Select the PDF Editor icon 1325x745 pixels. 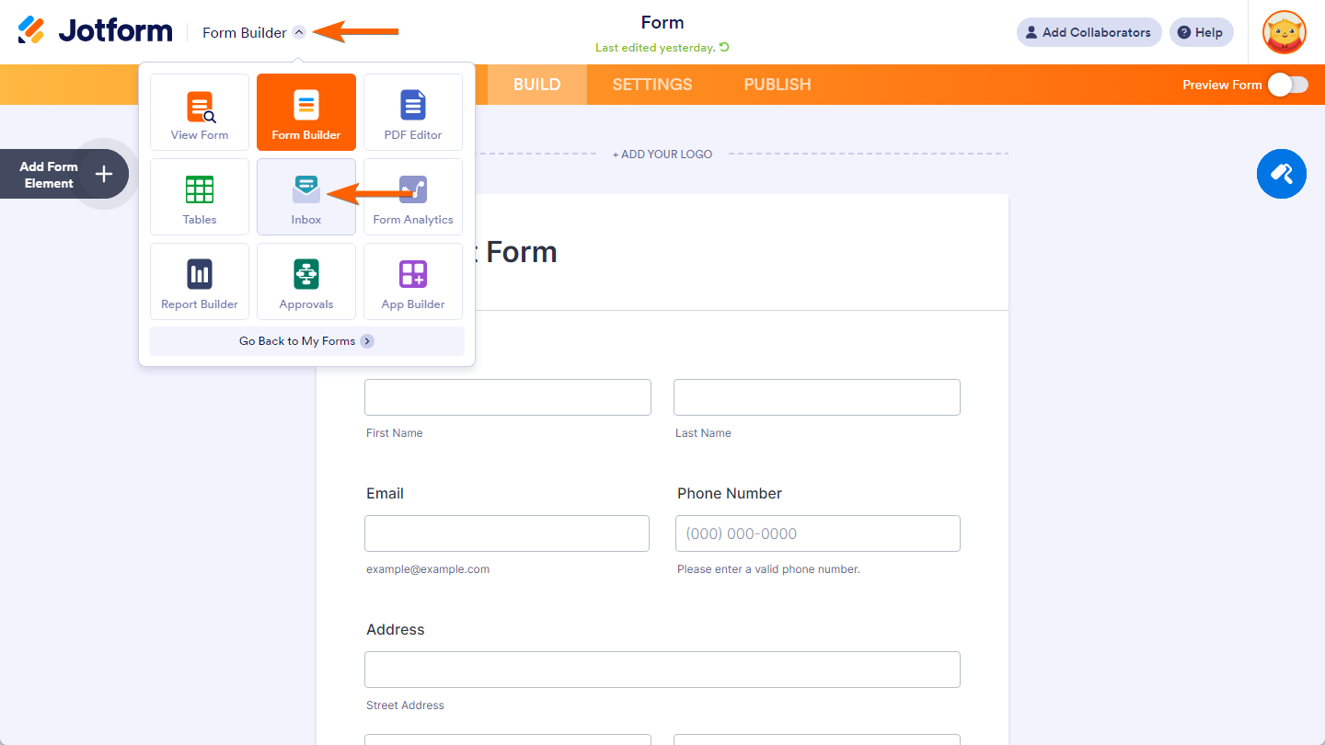(412, 111)
